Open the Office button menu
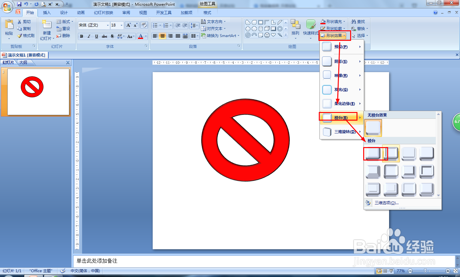Viewport: 460px width, 277px height. (7, 6)
